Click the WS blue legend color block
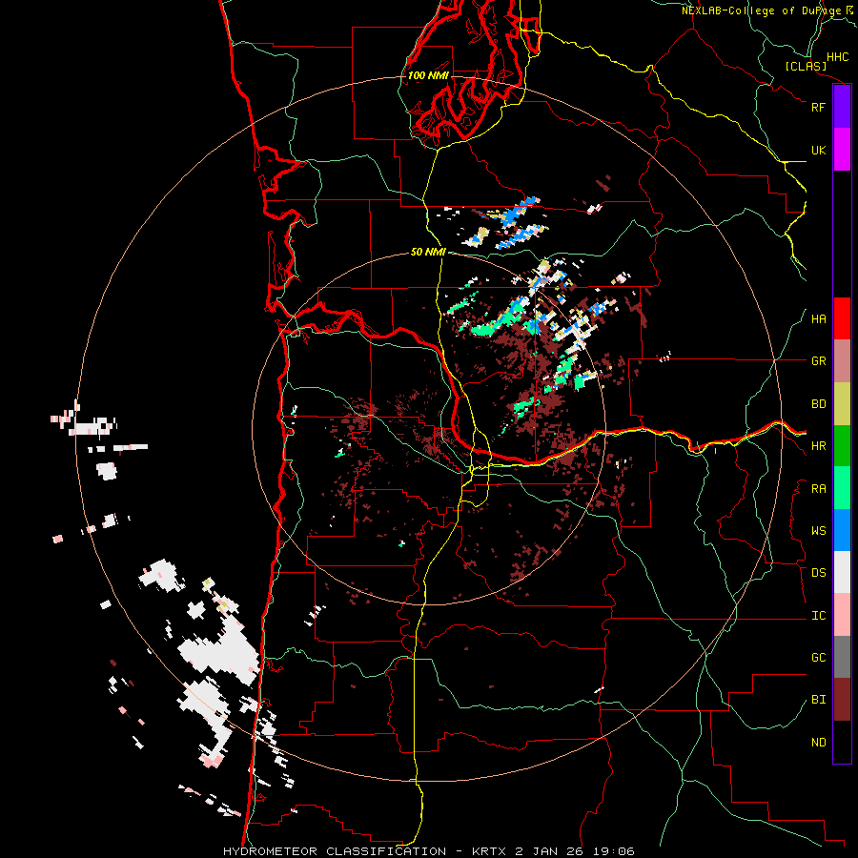The width and height of the screenshot is (858, 858). [x=842, y=530]
